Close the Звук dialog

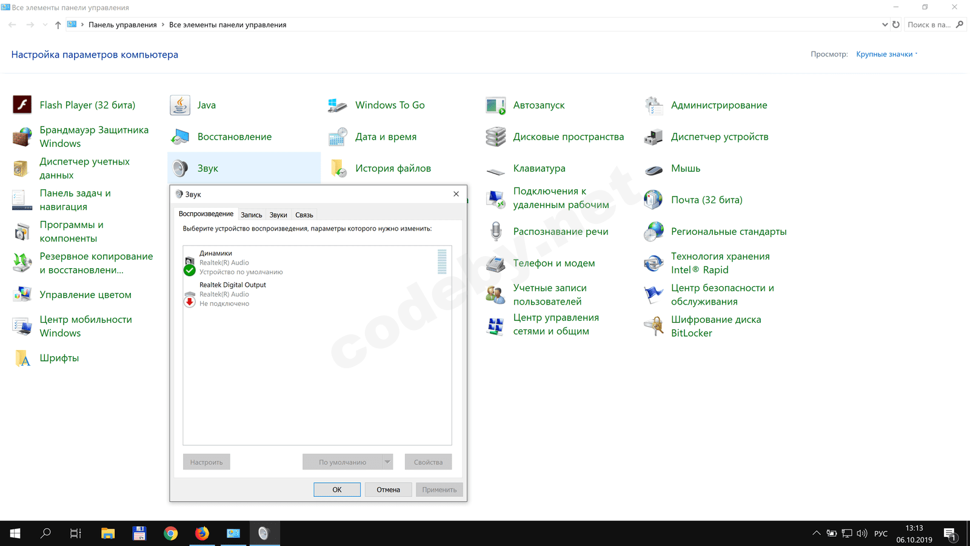pyautogui.click(x=456, y=194)
